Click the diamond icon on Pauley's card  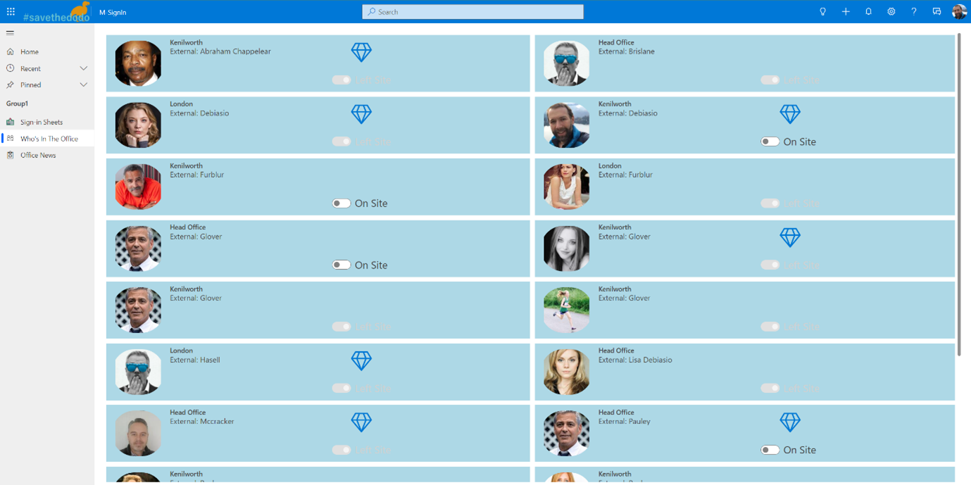tap(790, 422)
